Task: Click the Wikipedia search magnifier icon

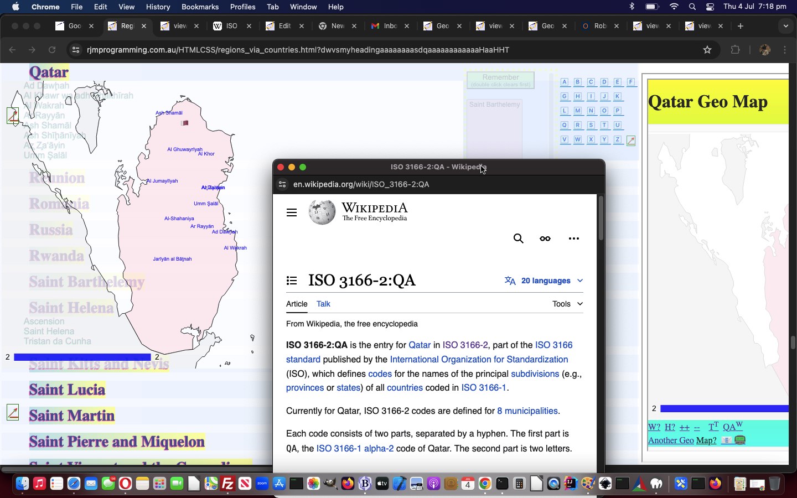Action: coord(518,238)
